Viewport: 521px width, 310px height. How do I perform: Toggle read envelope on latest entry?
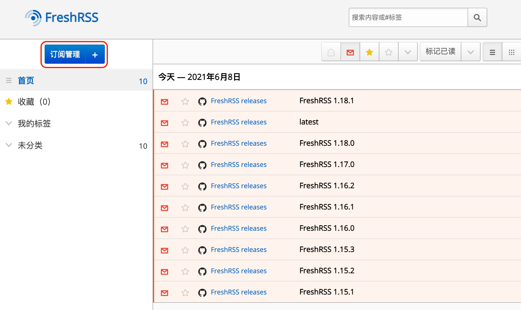coord(164,123)
